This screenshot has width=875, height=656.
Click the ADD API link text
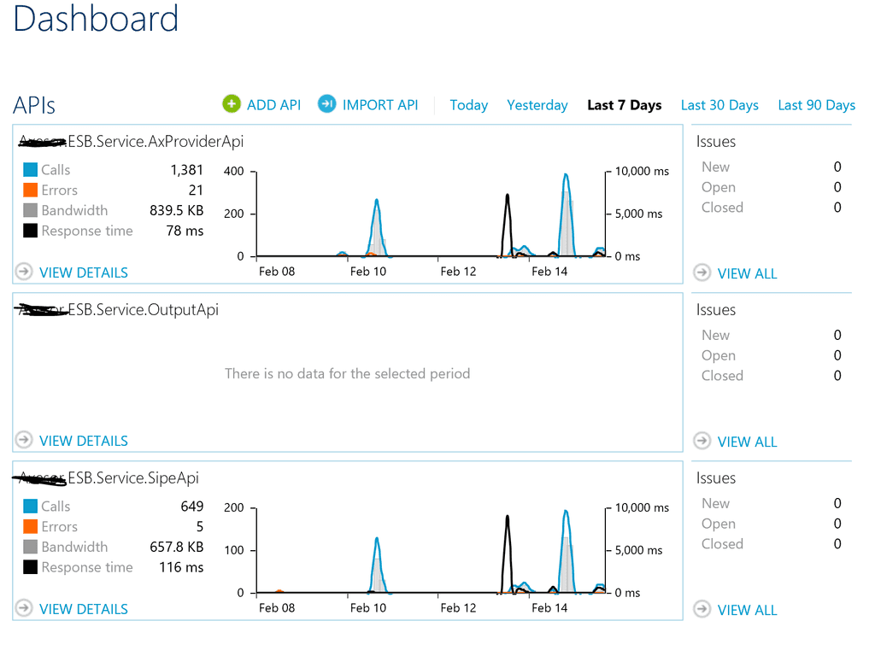click(274, 105)
